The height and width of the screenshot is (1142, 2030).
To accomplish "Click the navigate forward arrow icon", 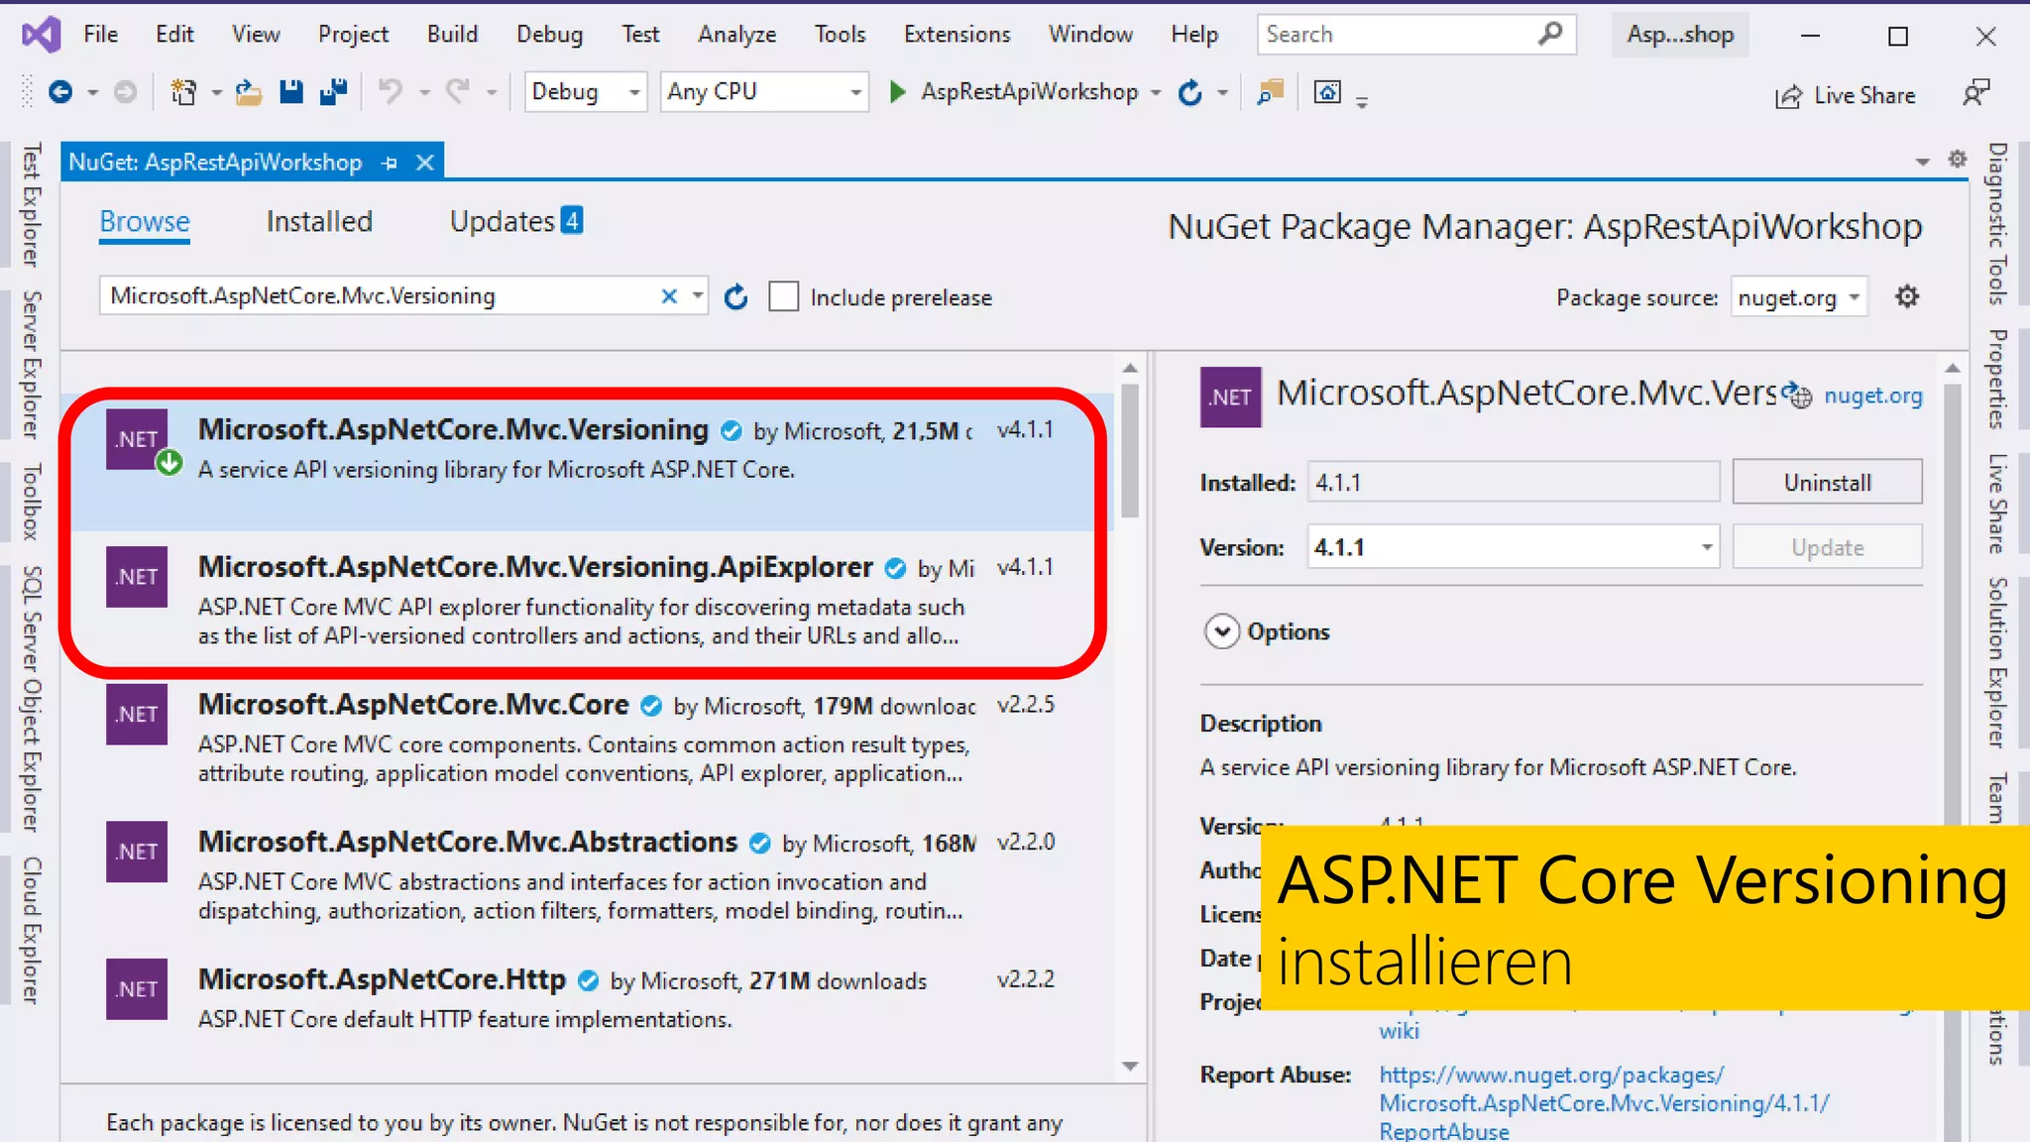I will point(125,92).
